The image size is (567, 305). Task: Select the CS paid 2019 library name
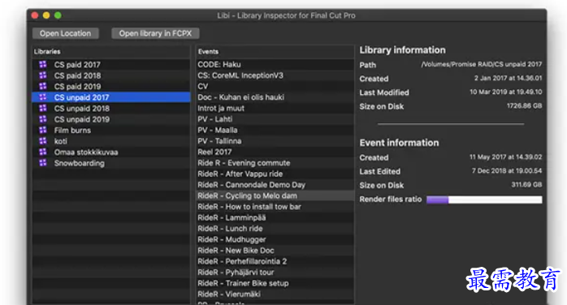(x=77, y=86)
